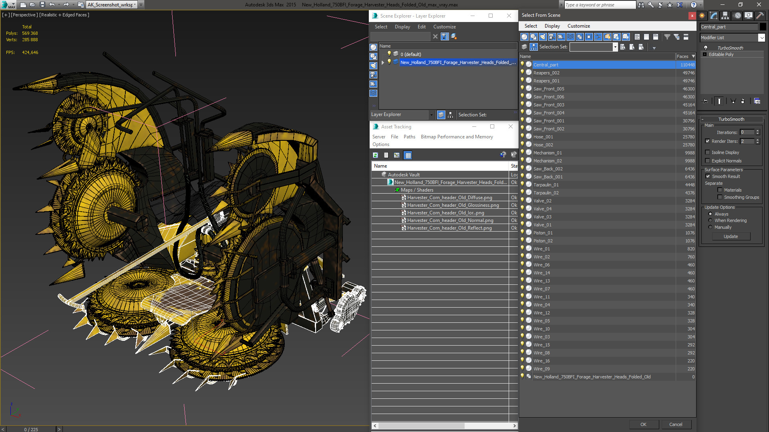Expand New_Holland layer in Scene Explorer
The height and width of the screenshot is (432, 769).
point(383,62)
